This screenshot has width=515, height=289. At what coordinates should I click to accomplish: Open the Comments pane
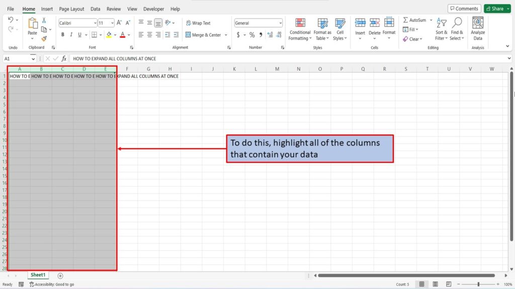click(464, 8)
